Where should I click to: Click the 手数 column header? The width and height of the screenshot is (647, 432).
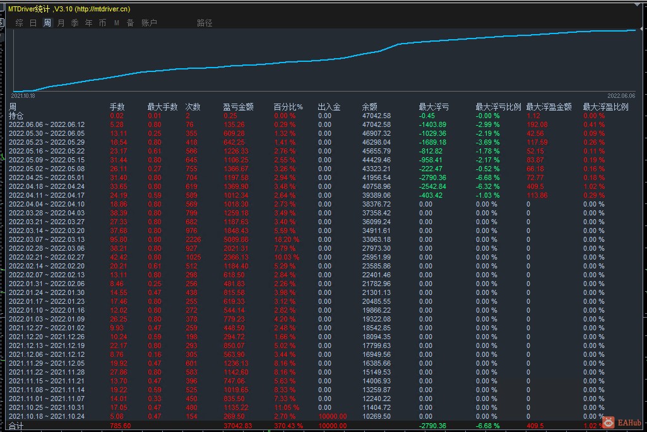117,107
